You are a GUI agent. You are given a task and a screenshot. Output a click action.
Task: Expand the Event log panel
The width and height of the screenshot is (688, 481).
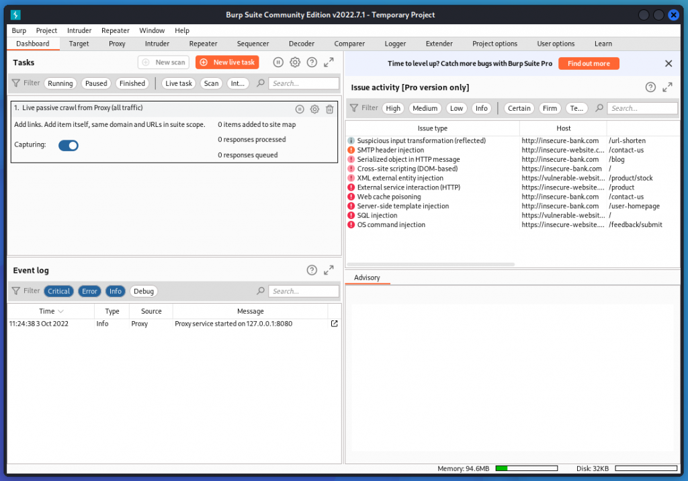click(329, 270)
